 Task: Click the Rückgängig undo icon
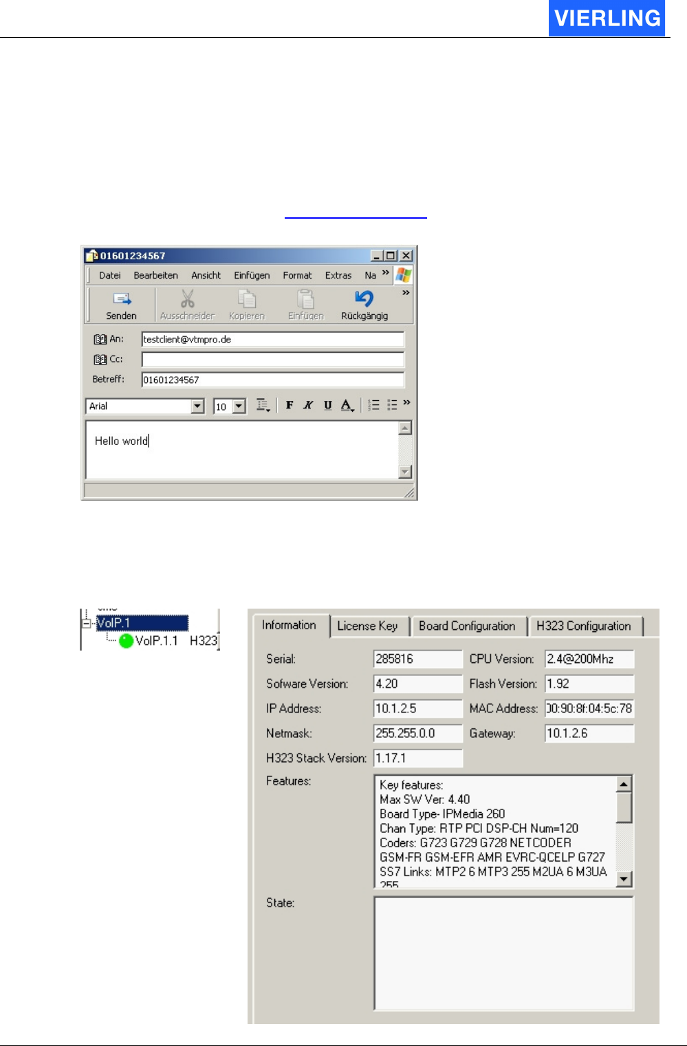(364, 298)
